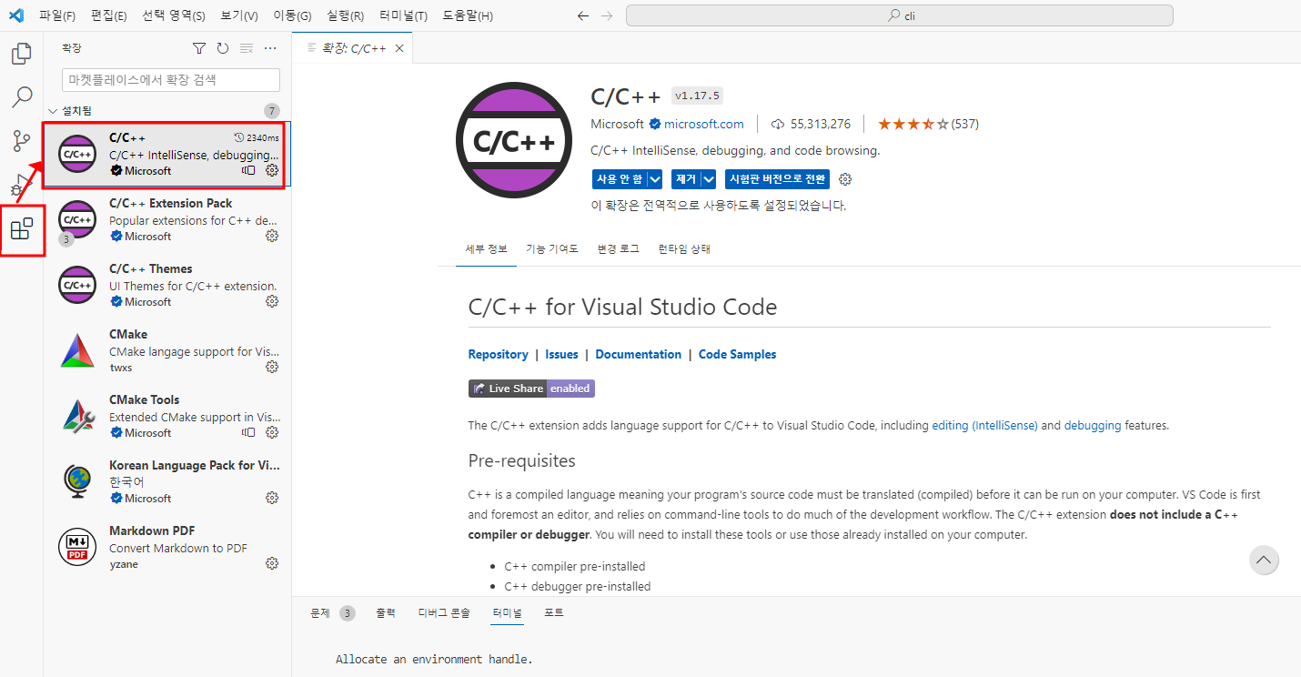
Task: Open the Search view in activity bar
Action: (x=22, y=96)
